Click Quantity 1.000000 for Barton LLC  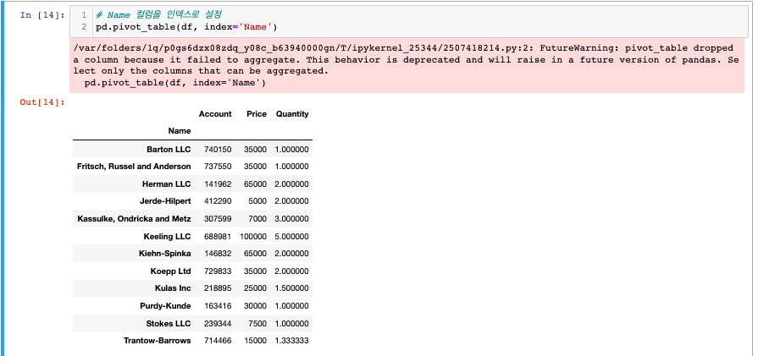292,149
